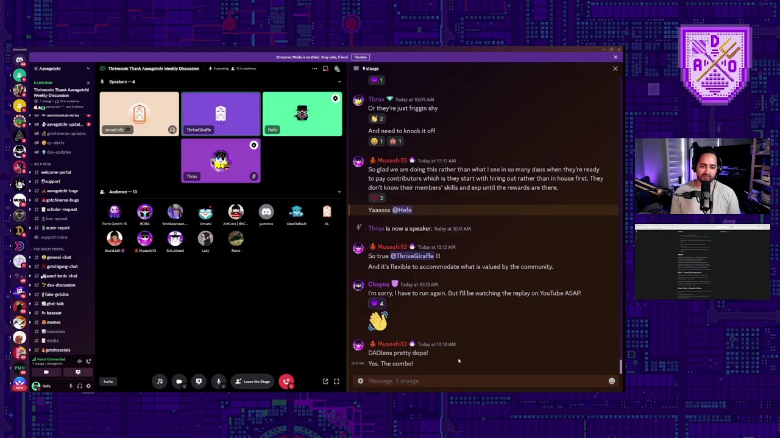
Task: Open the scholar-request channel
Action: coord(61,209)
